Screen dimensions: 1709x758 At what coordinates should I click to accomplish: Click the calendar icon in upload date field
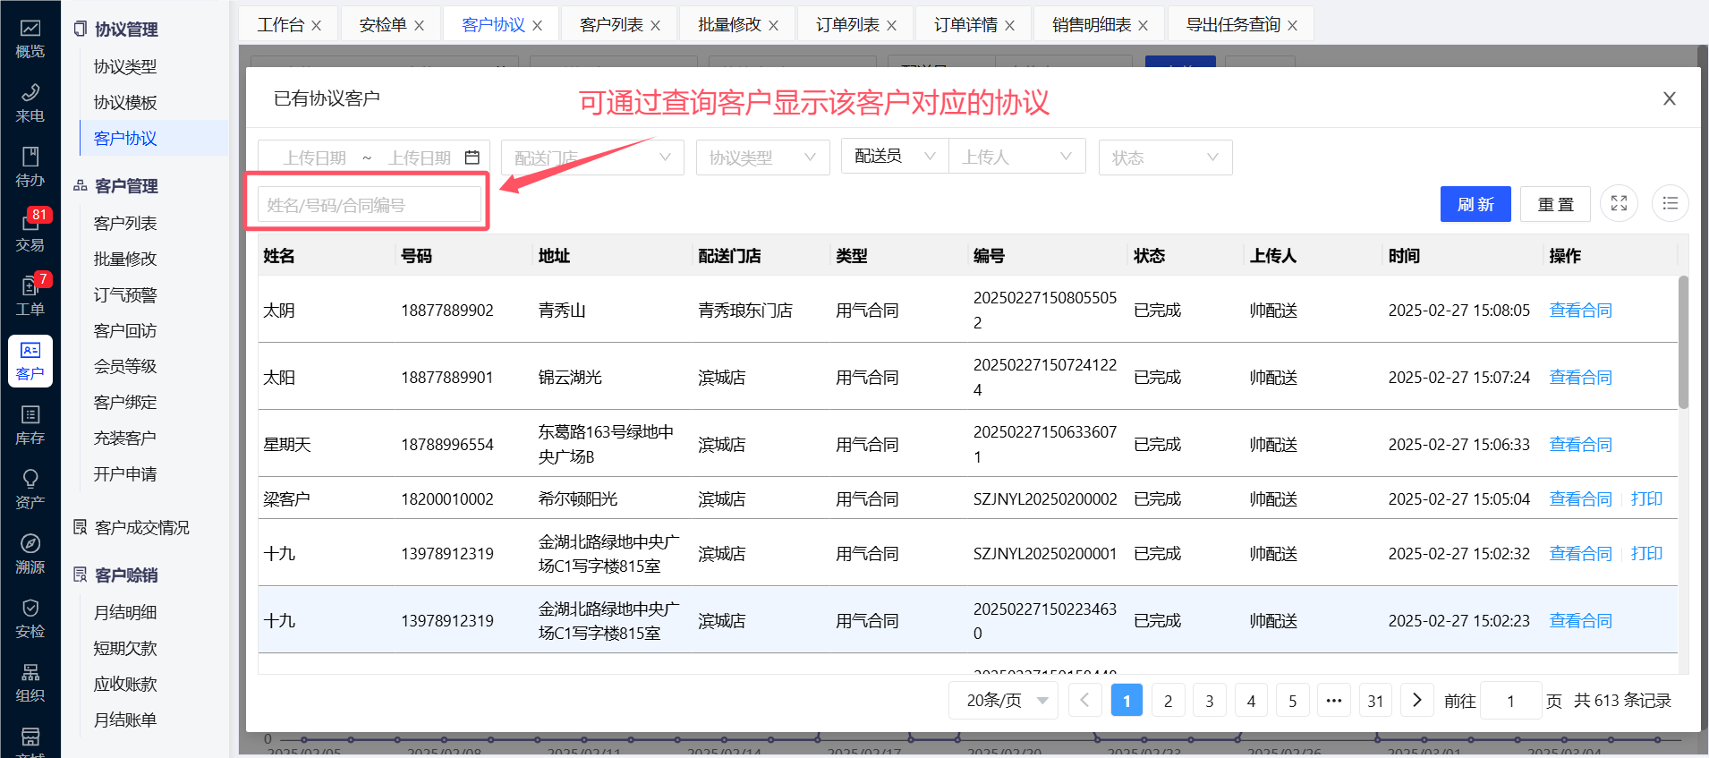(472, 158)
